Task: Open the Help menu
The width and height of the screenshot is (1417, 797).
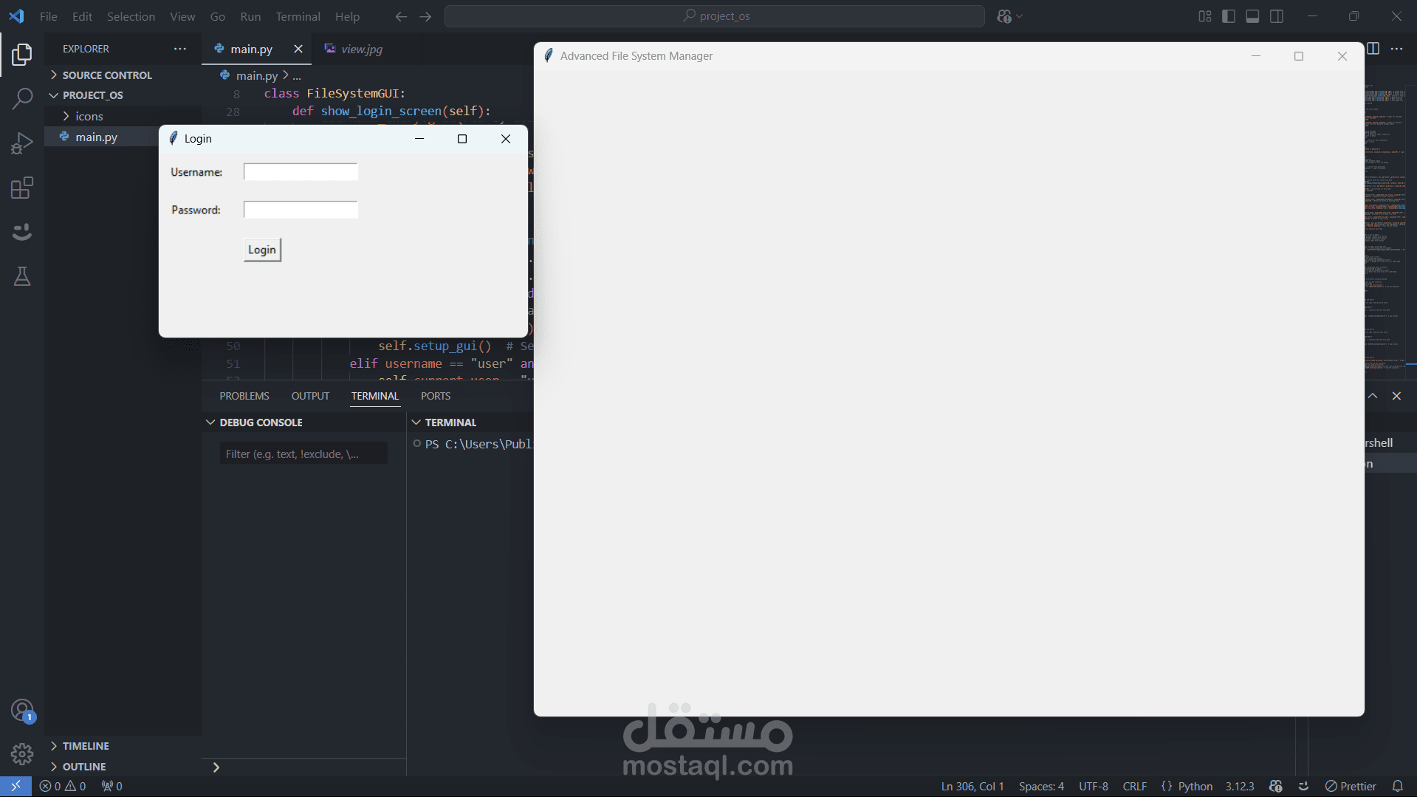Action: 347,16
